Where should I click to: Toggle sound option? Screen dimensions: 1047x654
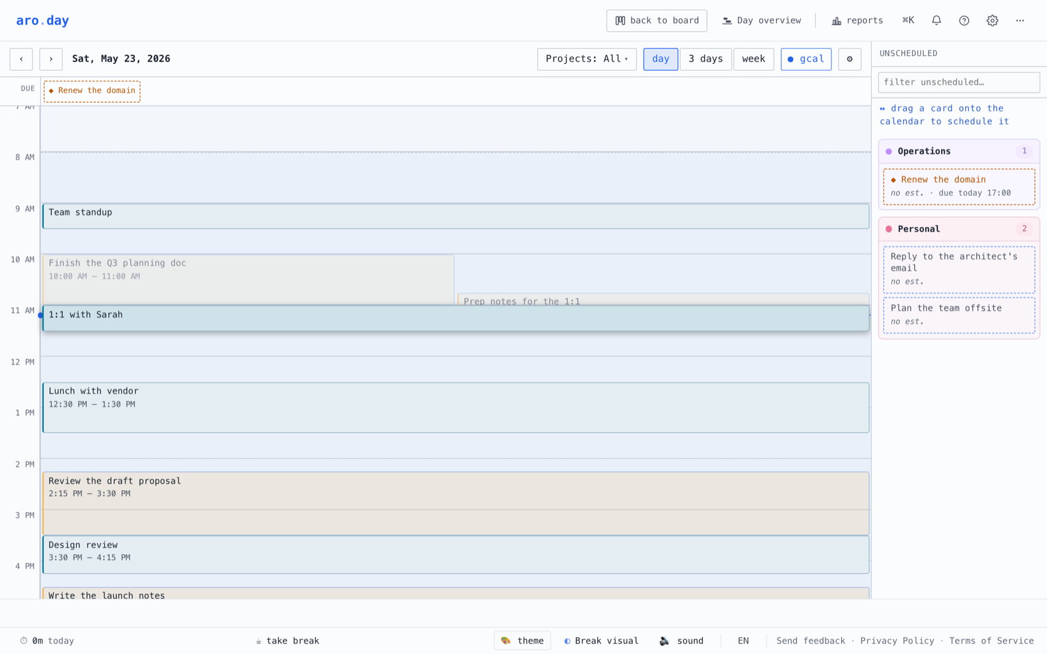coord(681,641)
